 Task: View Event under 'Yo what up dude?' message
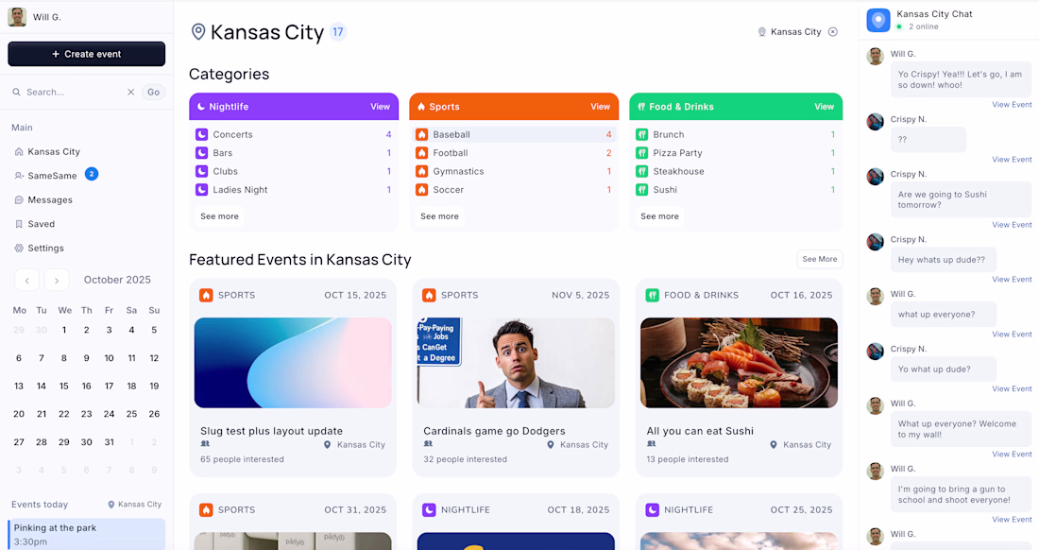(x=1012, y=388)
